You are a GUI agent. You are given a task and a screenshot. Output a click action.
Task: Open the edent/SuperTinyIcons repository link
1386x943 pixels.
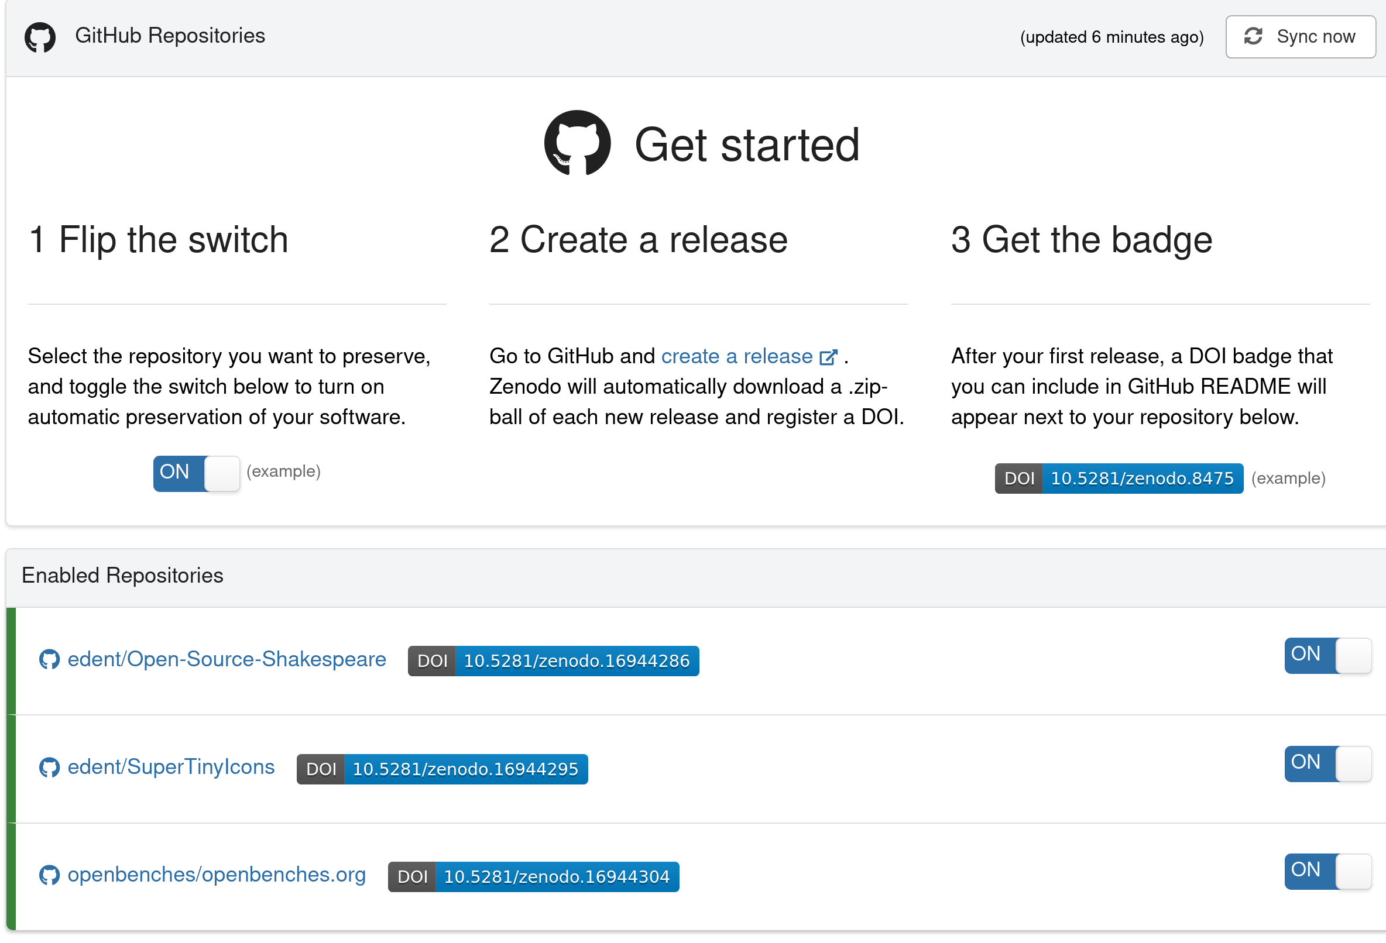[x=171, y=767]
